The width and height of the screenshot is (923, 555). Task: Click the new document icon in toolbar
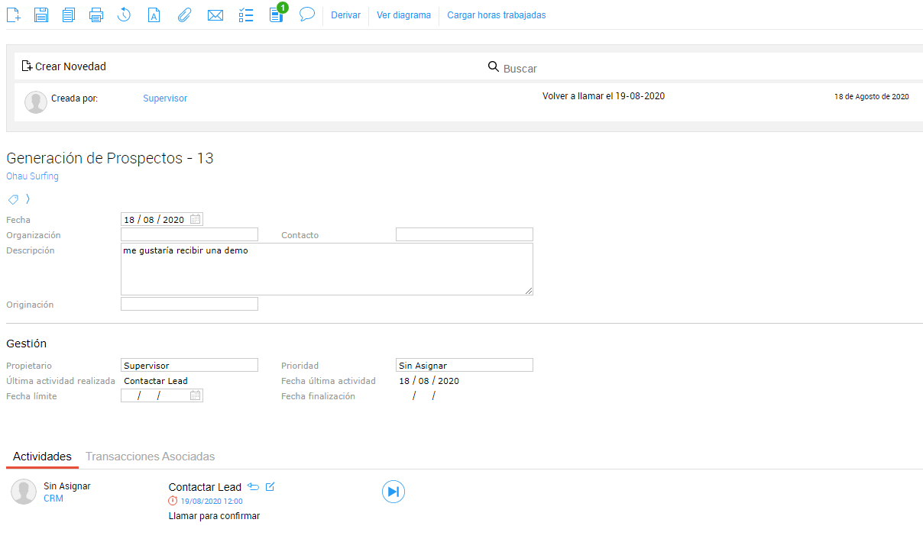13,15
